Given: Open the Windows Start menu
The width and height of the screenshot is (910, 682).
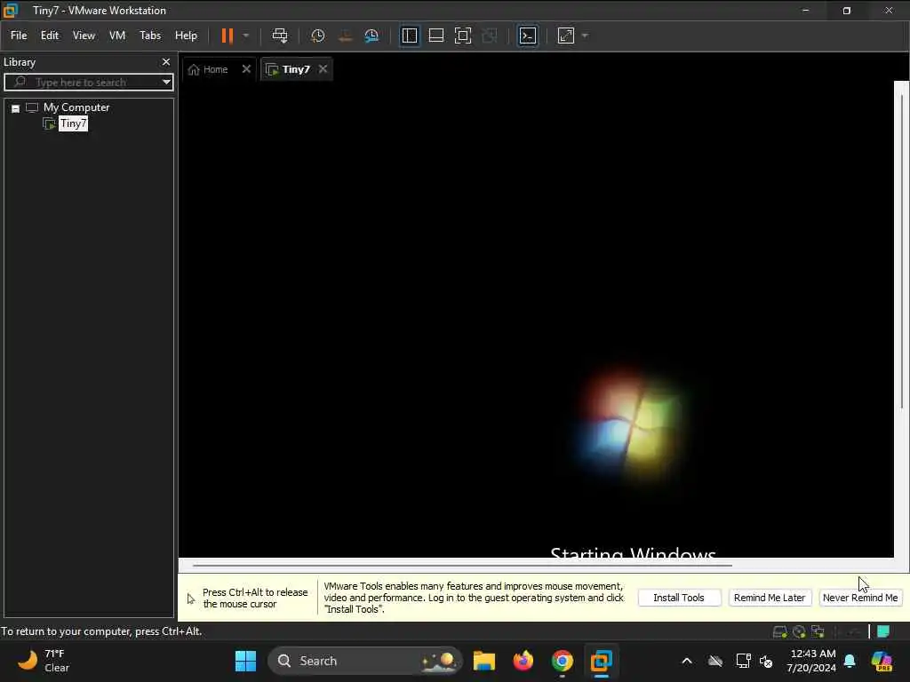Looking at the screenshot, I should 245,661.
